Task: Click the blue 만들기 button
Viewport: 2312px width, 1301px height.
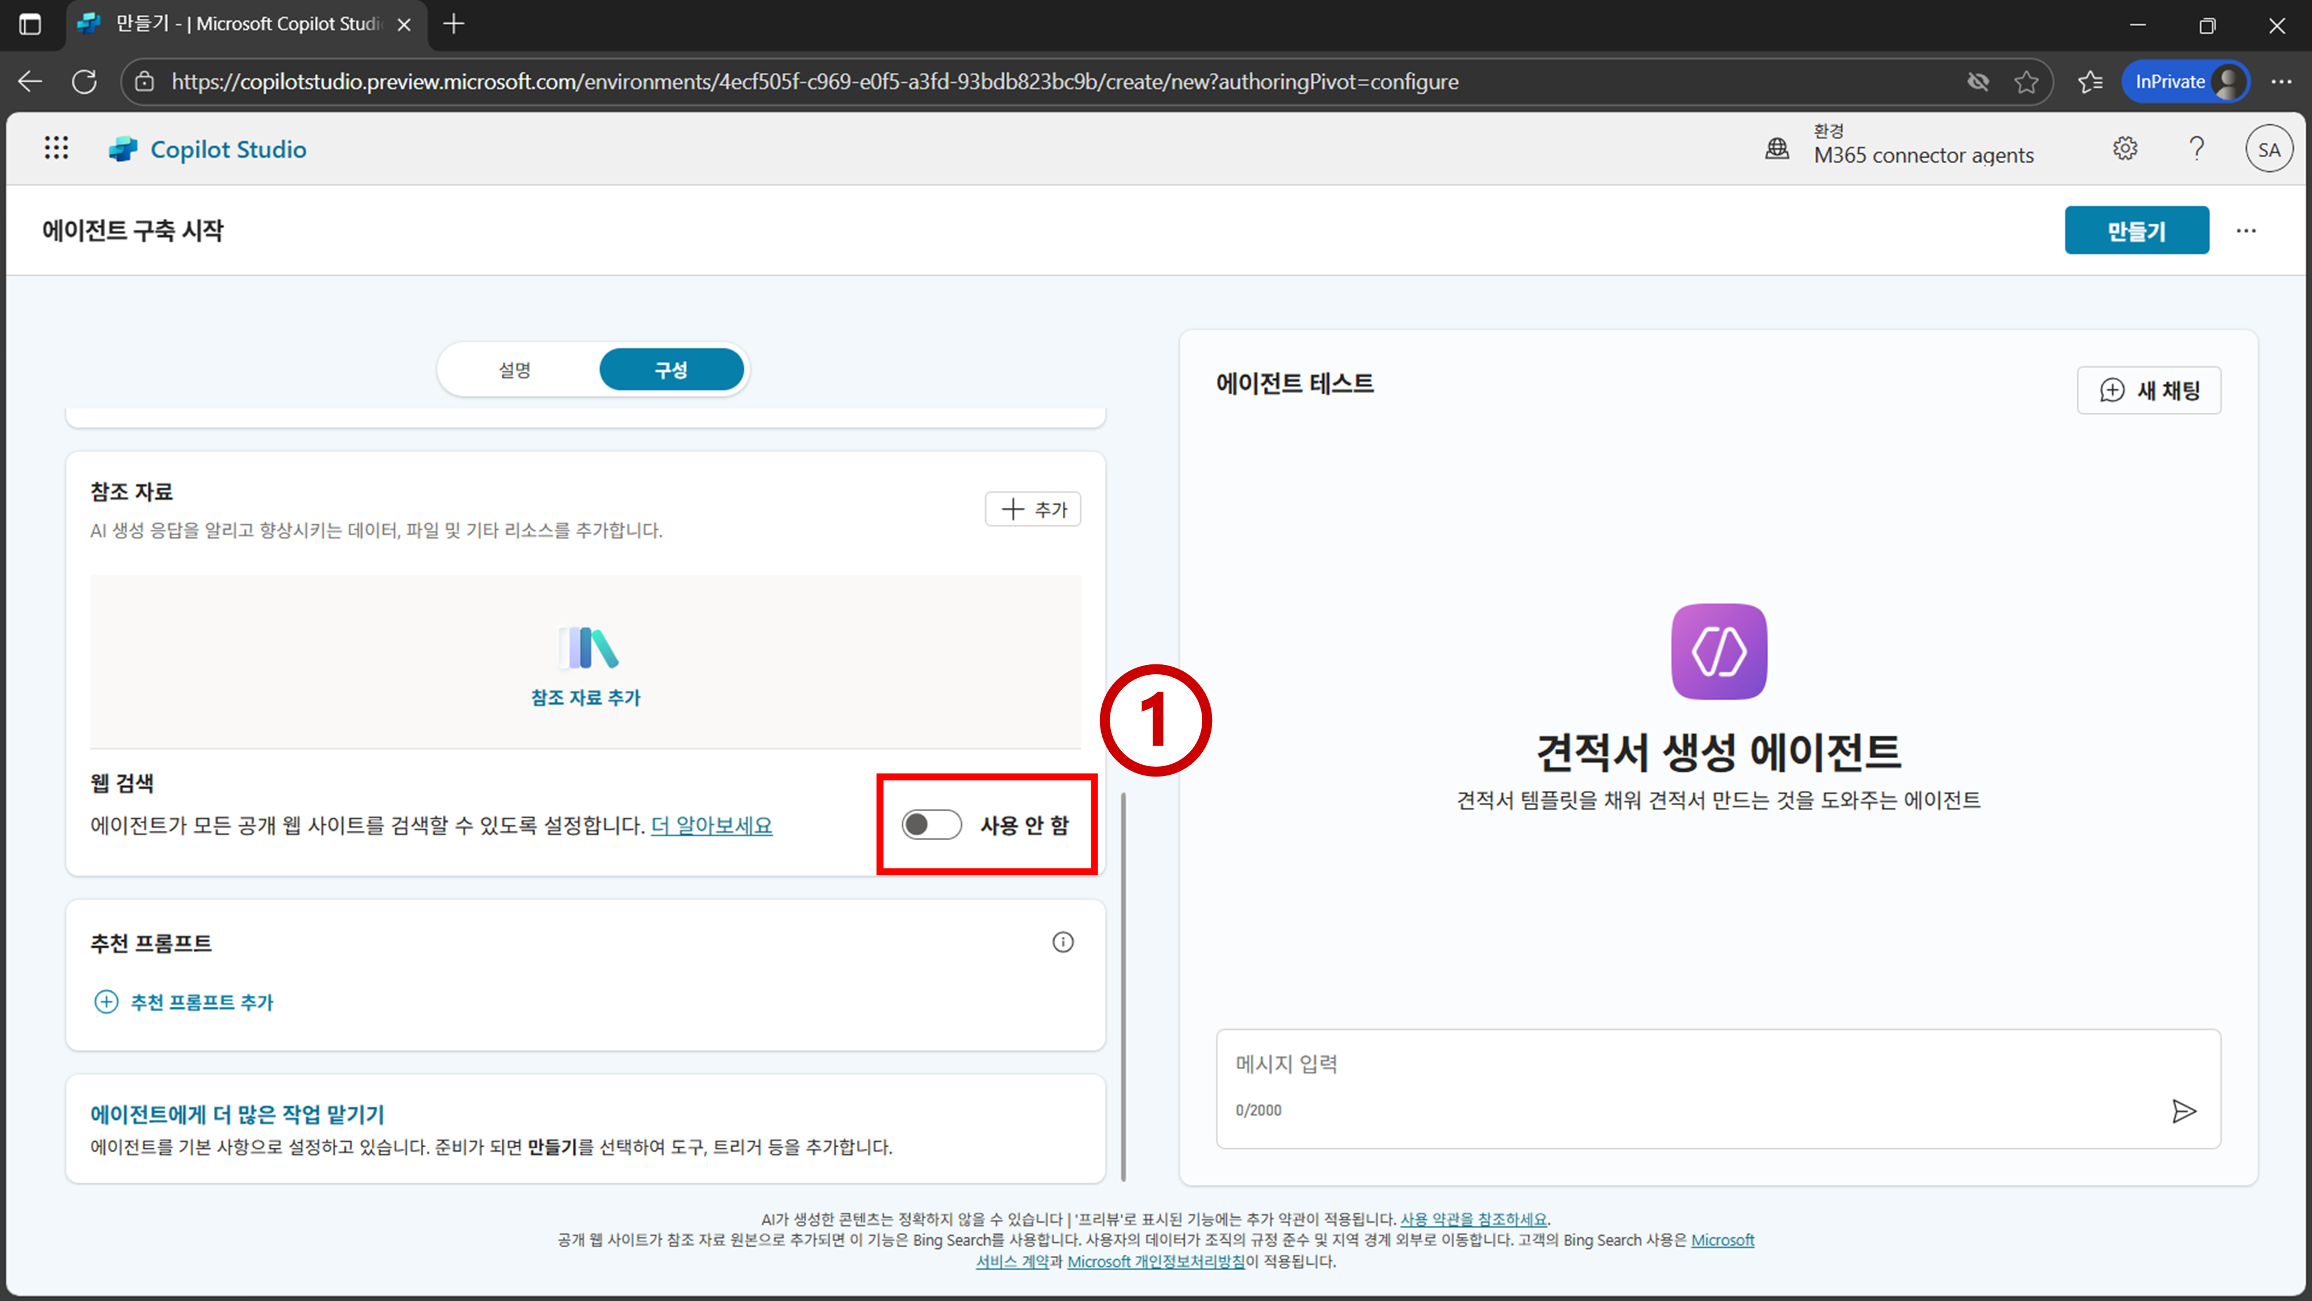Action: [2136, 231]
